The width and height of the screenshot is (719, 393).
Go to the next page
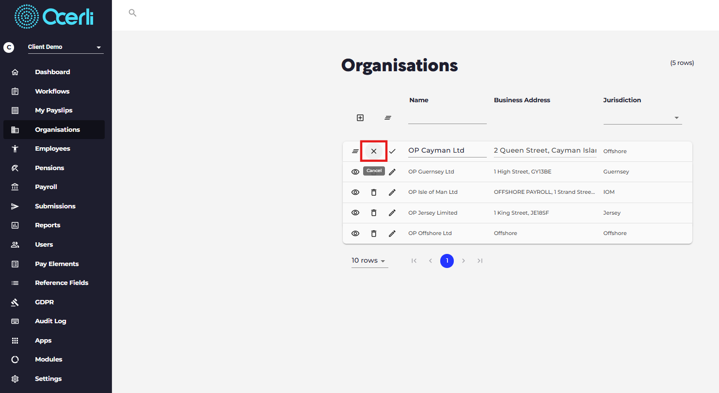pyautogui.click(x=463, y=261)
